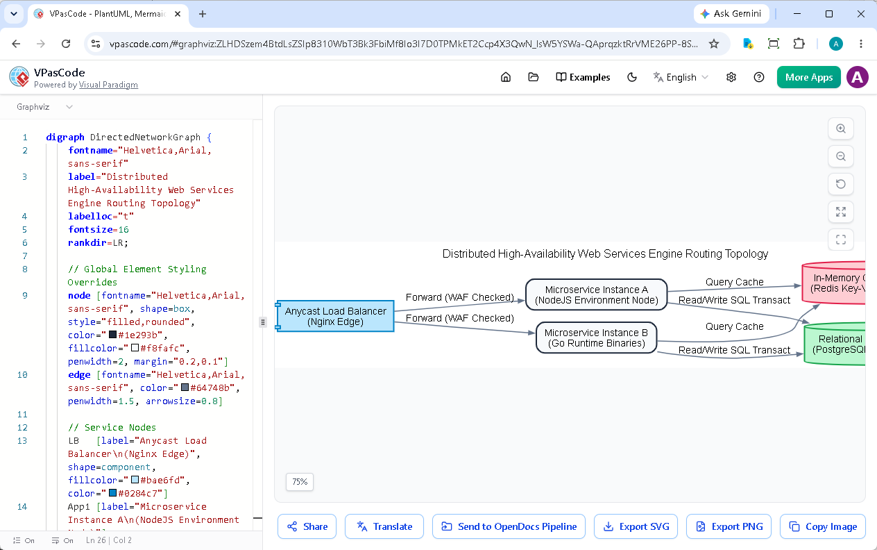Click the #bae6fd color swatch in code
The image size is (877, 550).
[135, 480]
